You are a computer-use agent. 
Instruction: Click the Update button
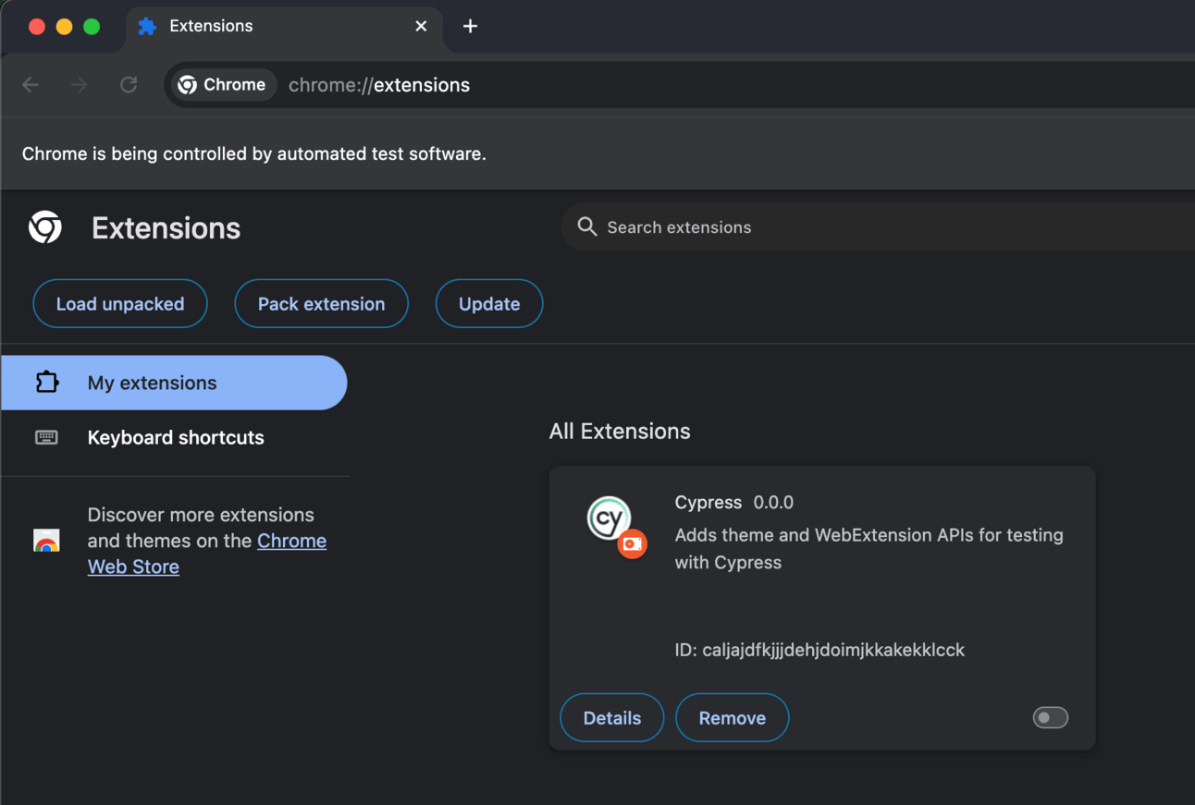click(x=489, y=303)
